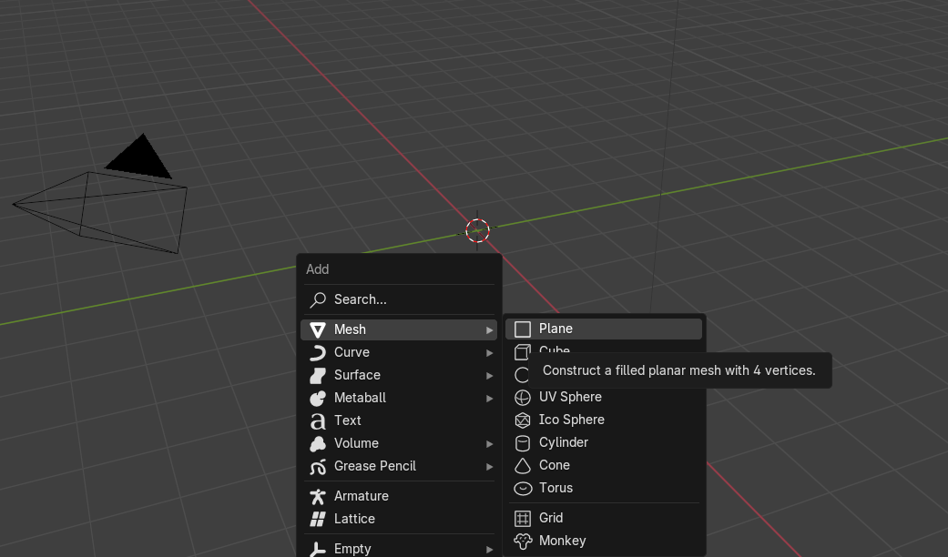Screen dimensions: 948x557
Task: Select the Empty menu entry
Action: [399, 548]
